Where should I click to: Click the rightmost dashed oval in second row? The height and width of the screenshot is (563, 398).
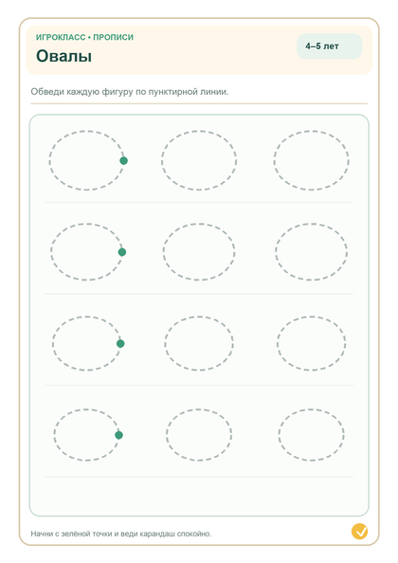coord(311,252)
